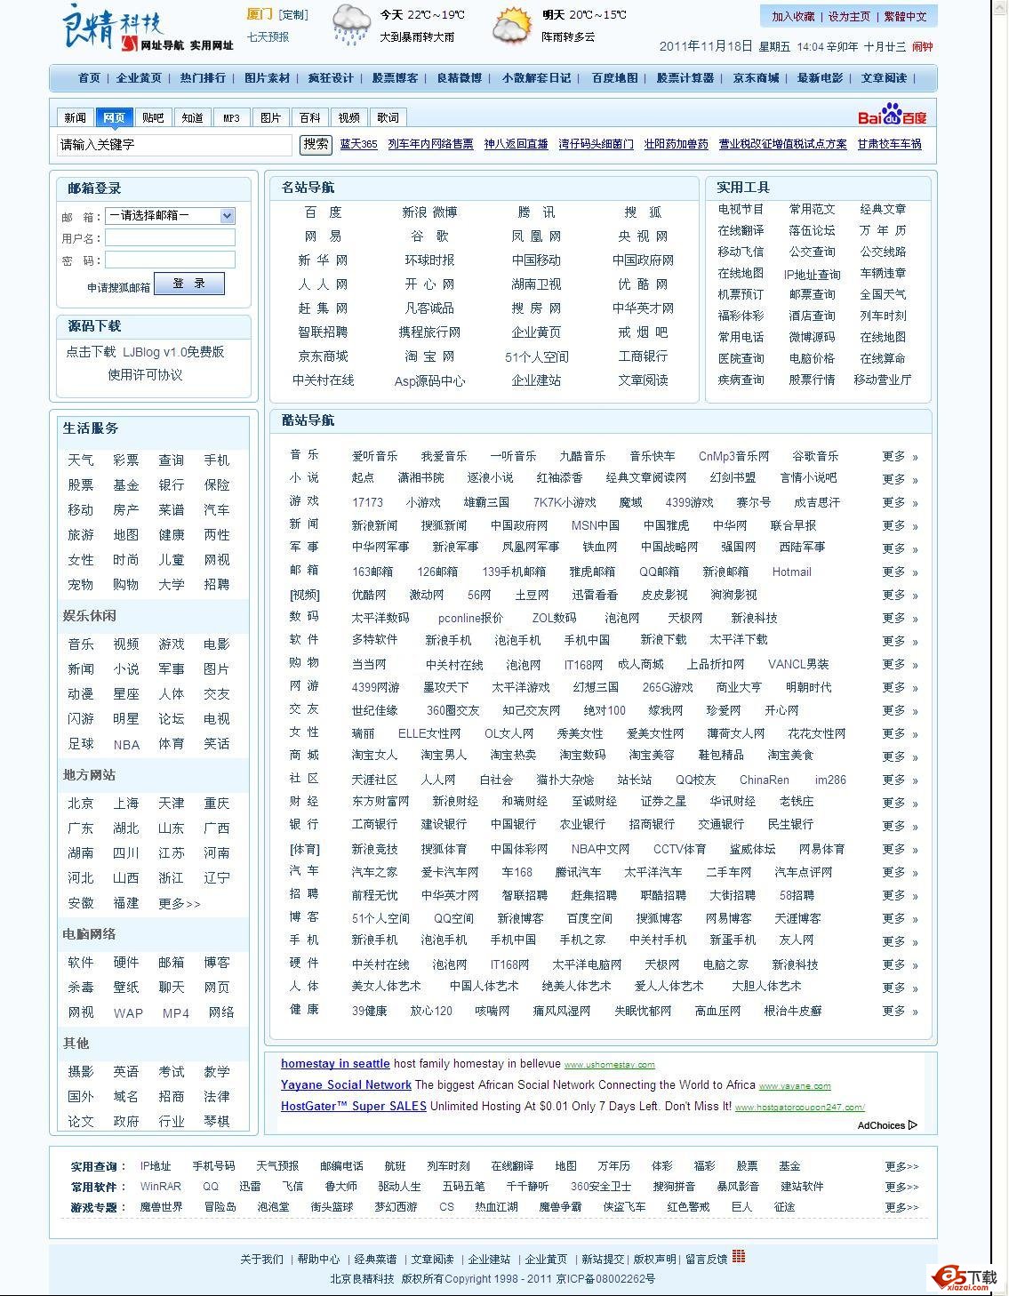Open the 请选择邮箱 mailbox dropdown

point(170,215)
